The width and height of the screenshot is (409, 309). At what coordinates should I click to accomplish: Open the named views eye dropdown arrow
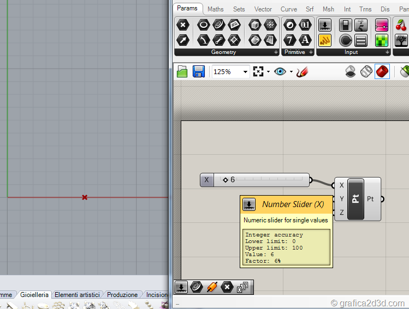[x=291, y=71]
